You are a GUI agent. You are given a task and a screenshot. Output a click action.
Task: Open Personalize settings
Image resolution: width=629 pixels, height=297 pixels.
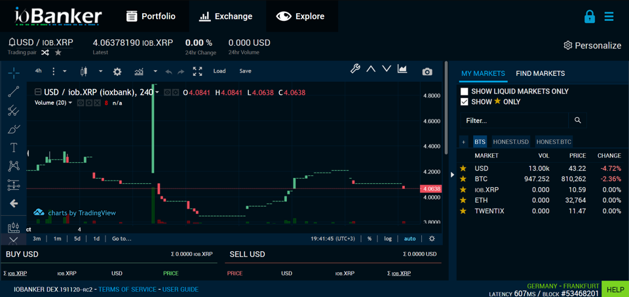(592, 46)
